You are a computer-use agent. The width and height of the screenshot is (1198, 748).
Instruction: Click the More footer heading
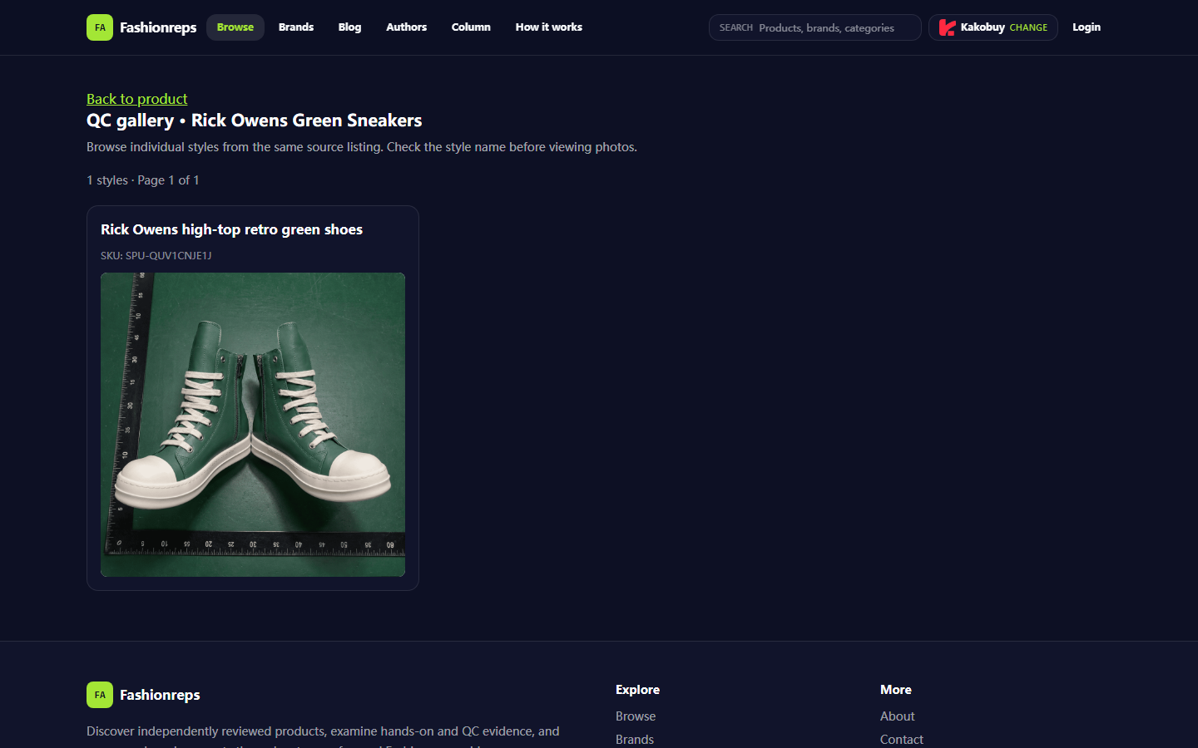(896, 690)
